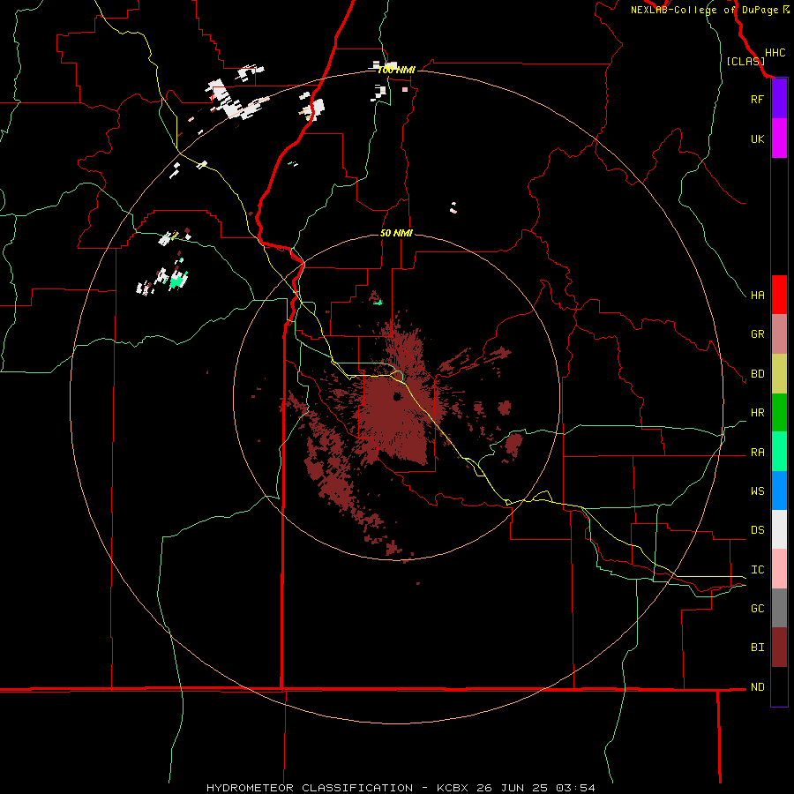The width and height of the screenshot is (794, 794).
Task: Pick the RA bright green legend swatch
Action: point(779,452)
